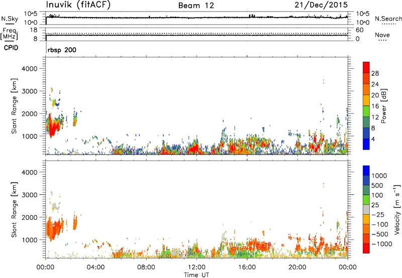Click the 'Nave' legend label

[x=382, y=35]
